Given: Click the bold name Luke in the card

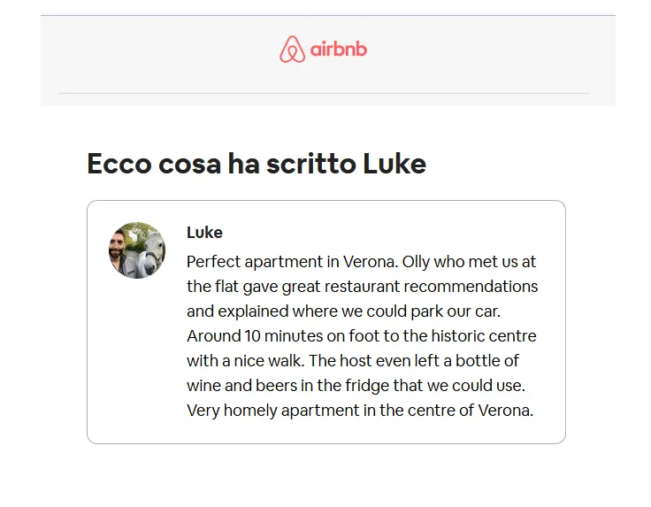Looking at the screenshot, I should point(204,233).
